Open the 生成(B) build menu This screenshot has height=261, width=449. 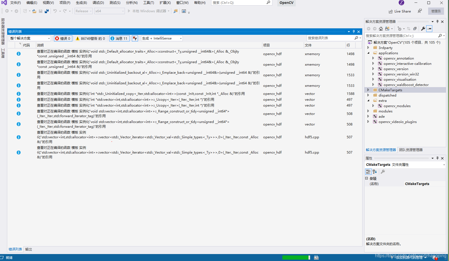coord(82,3)
